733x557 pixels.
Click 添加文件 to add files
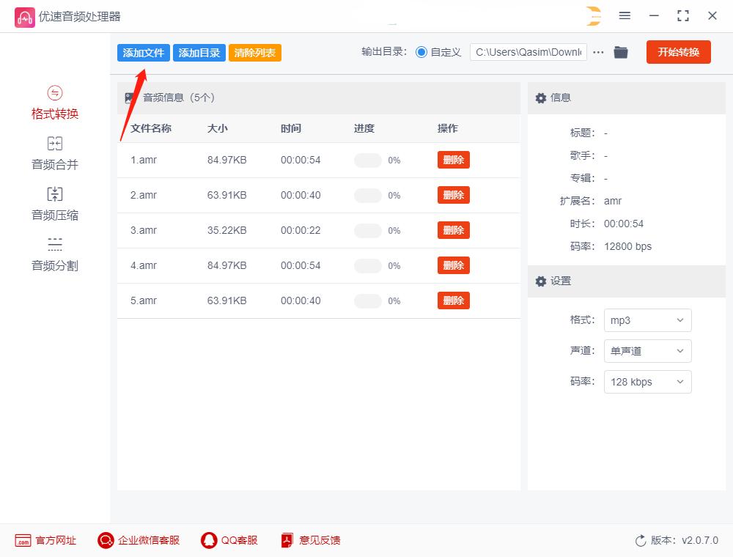click(x=143, y=52)
